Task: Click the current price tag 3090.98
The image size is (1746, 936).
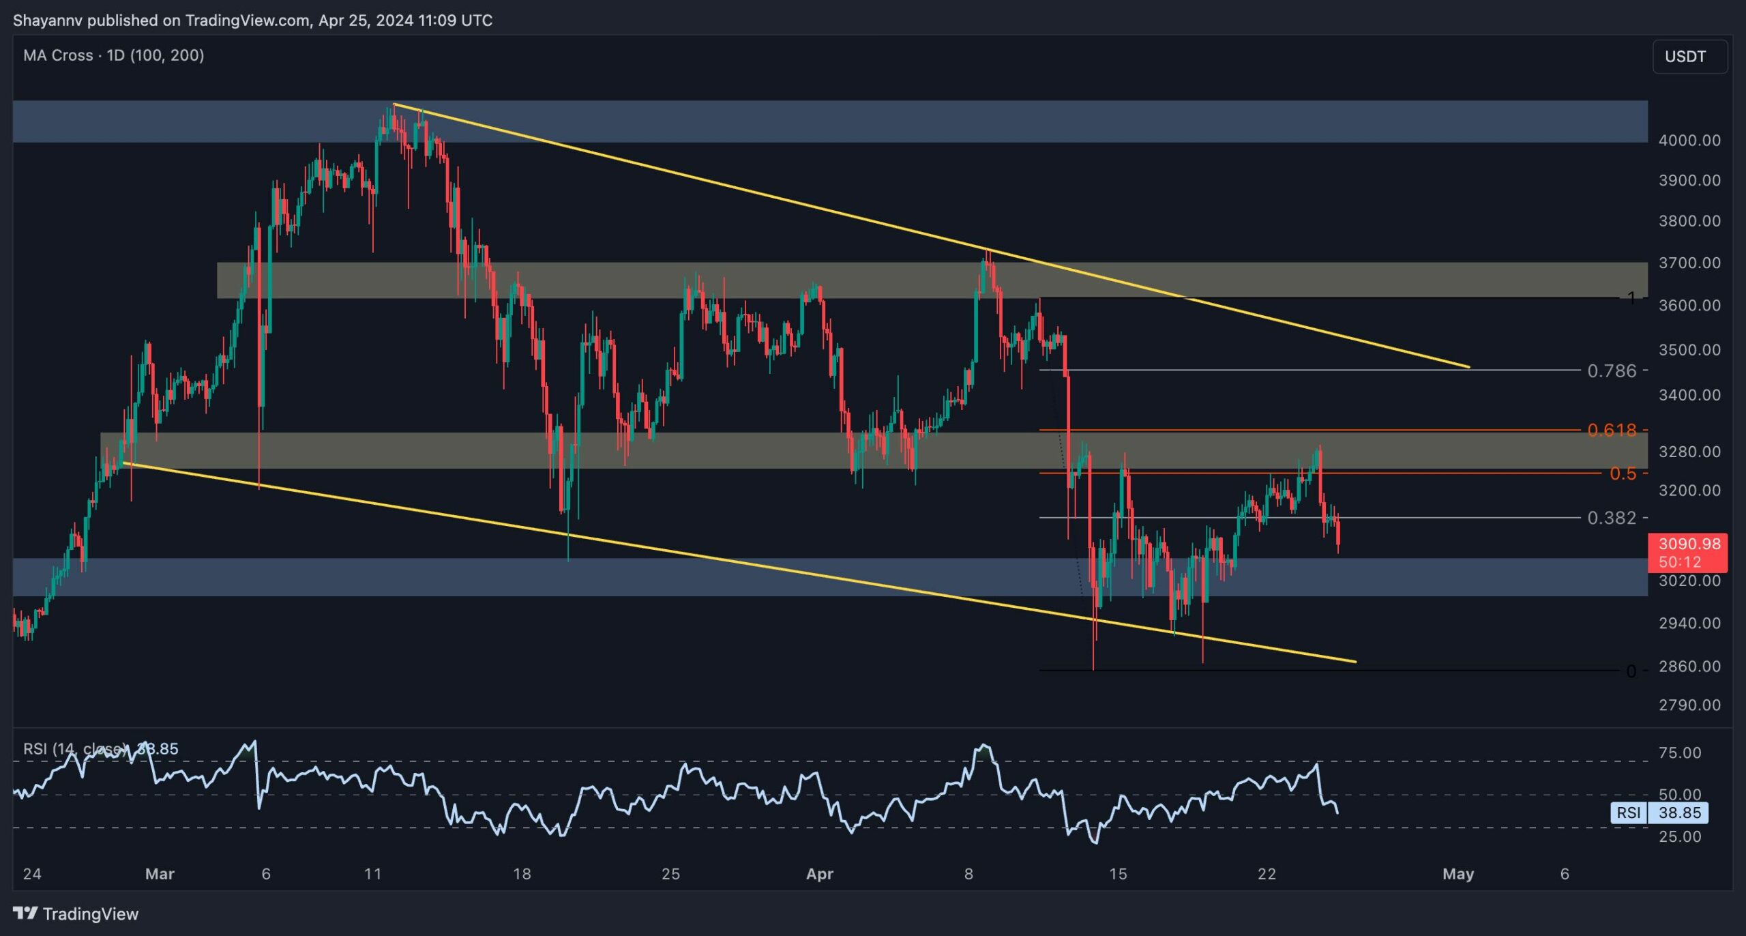Action: (1687, 553)
